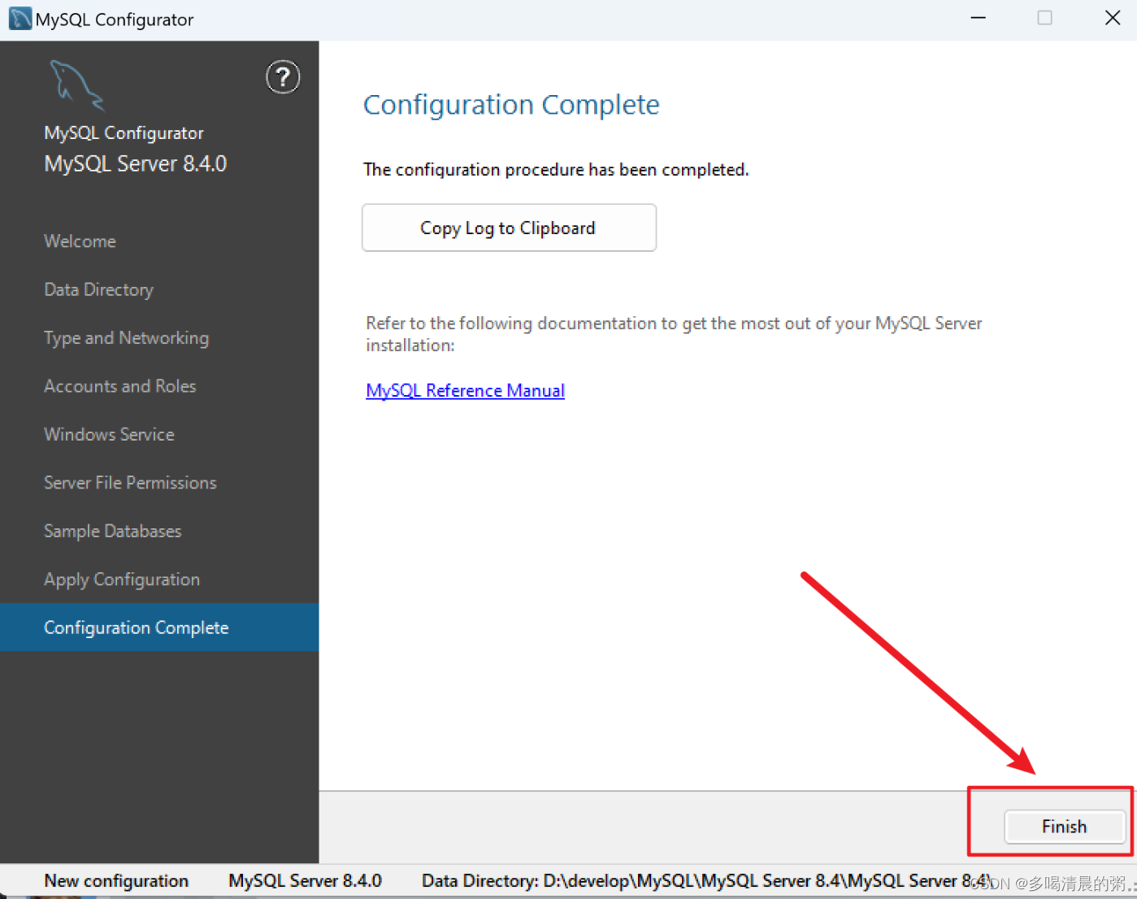Click the MySQL dolphin logo in sidebar
The image size is (1137, 899).
(x=77, y=85)
